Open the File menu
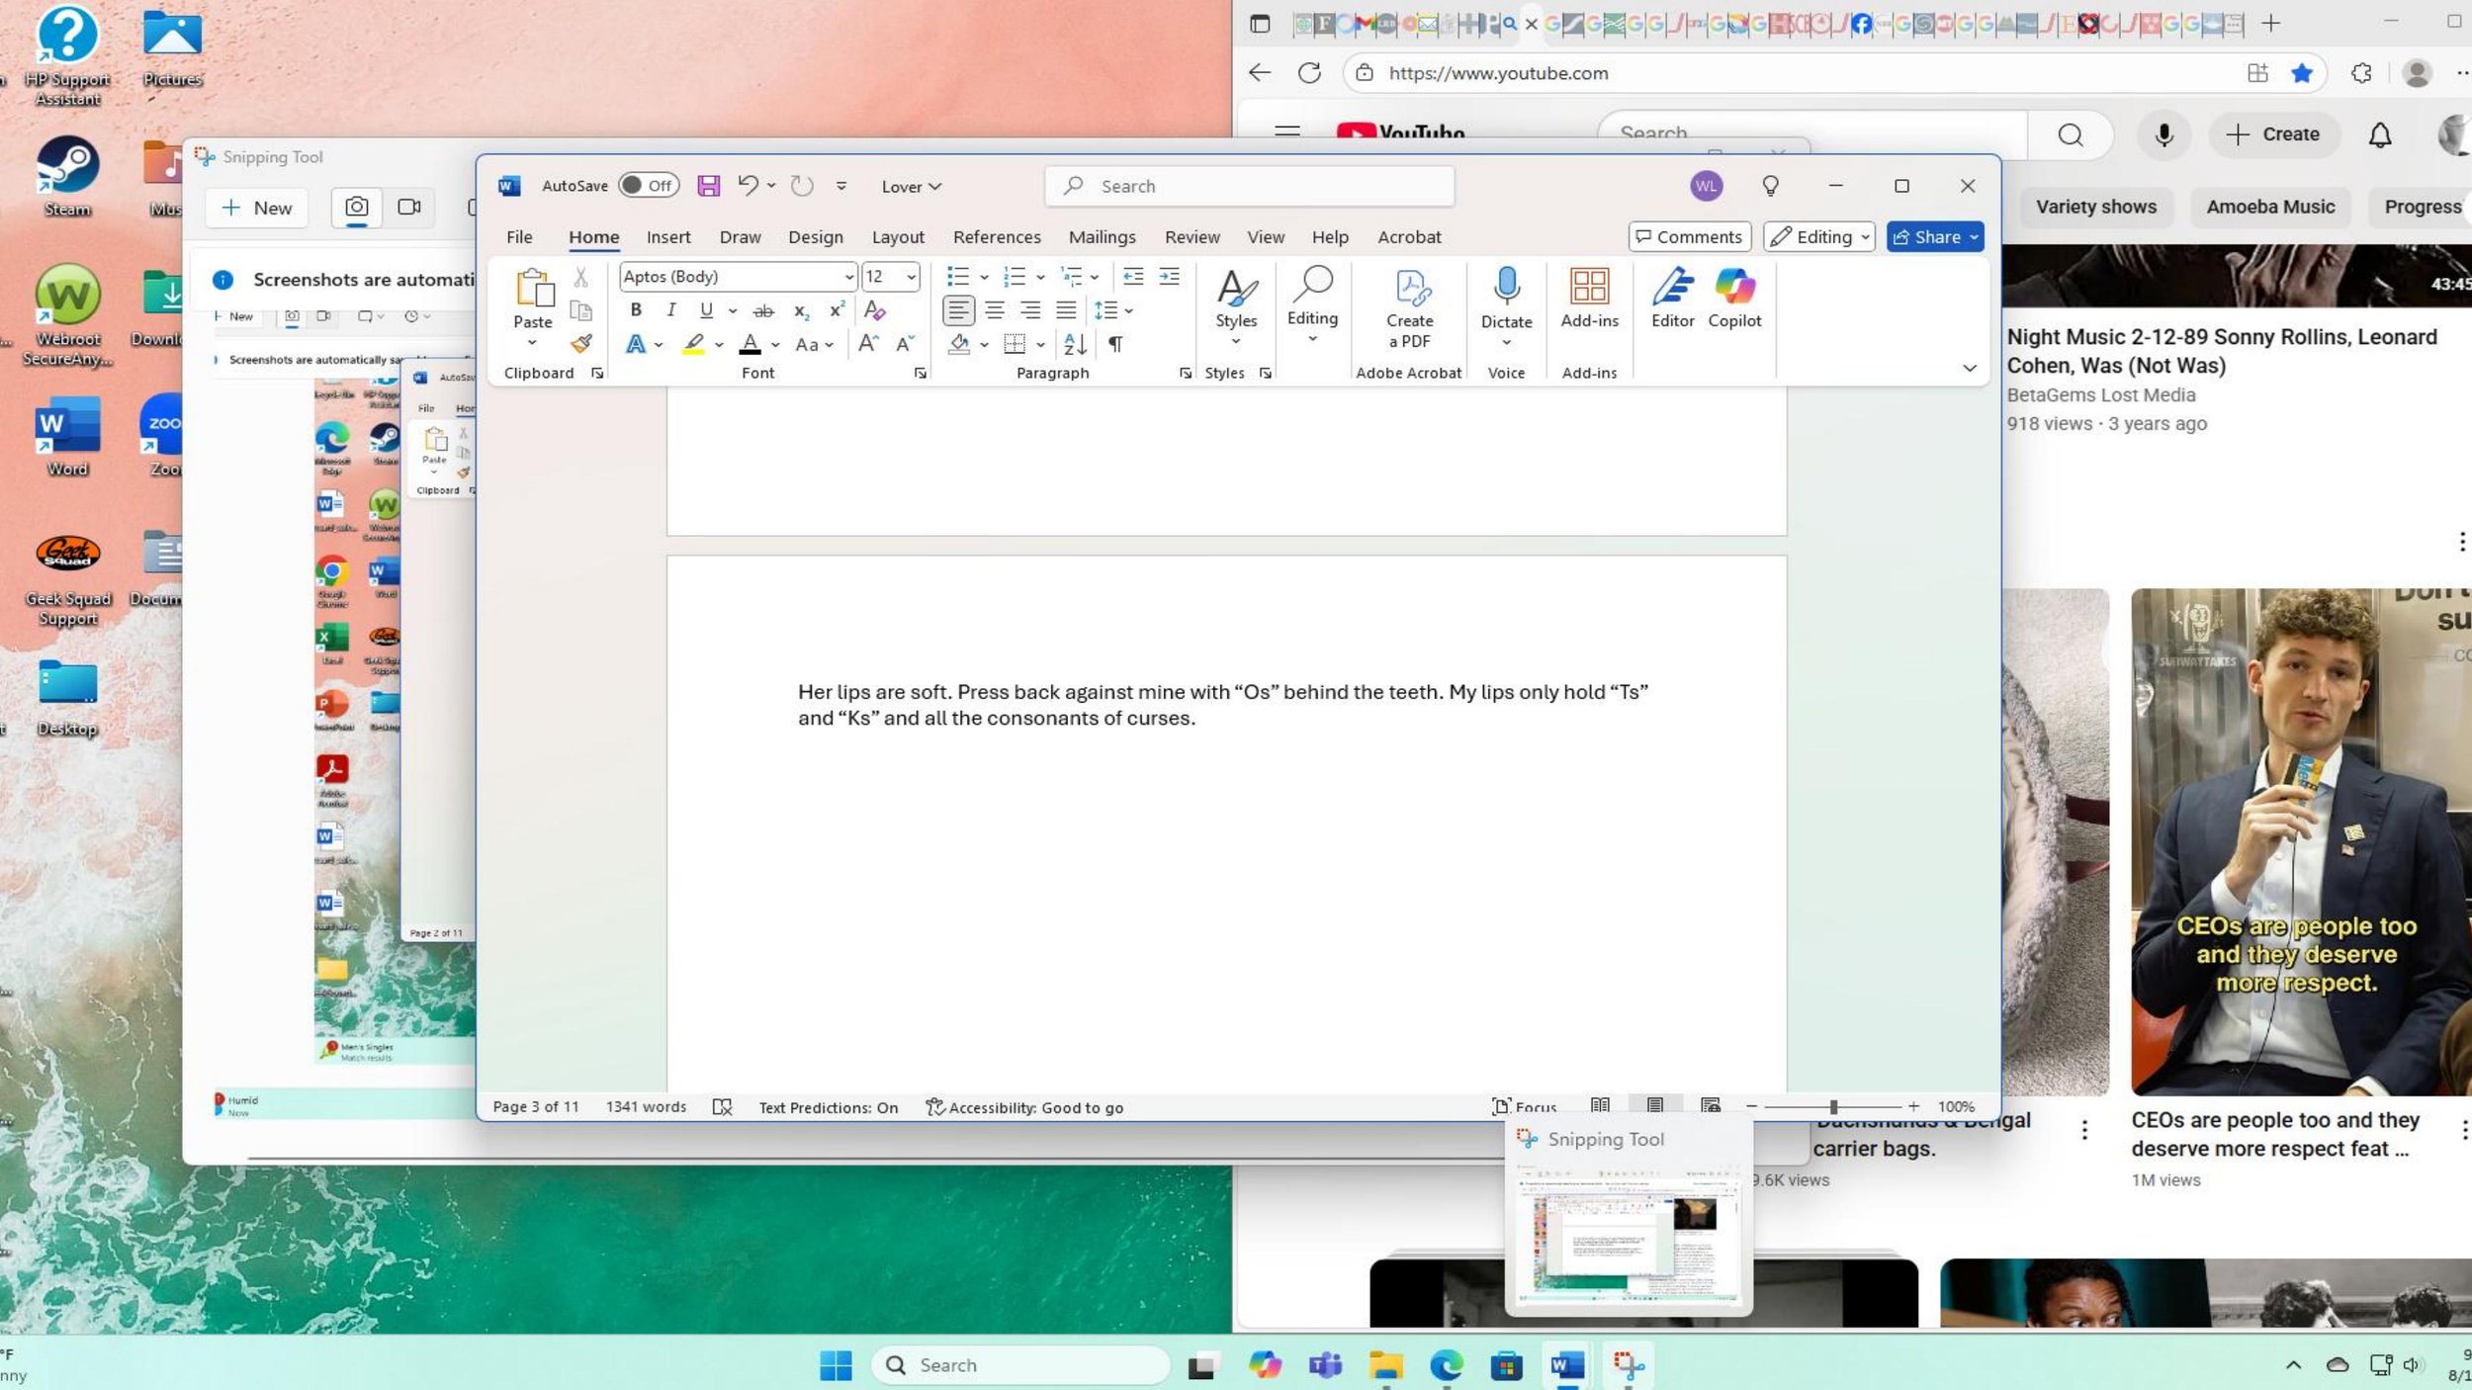 tap(519, 237)
